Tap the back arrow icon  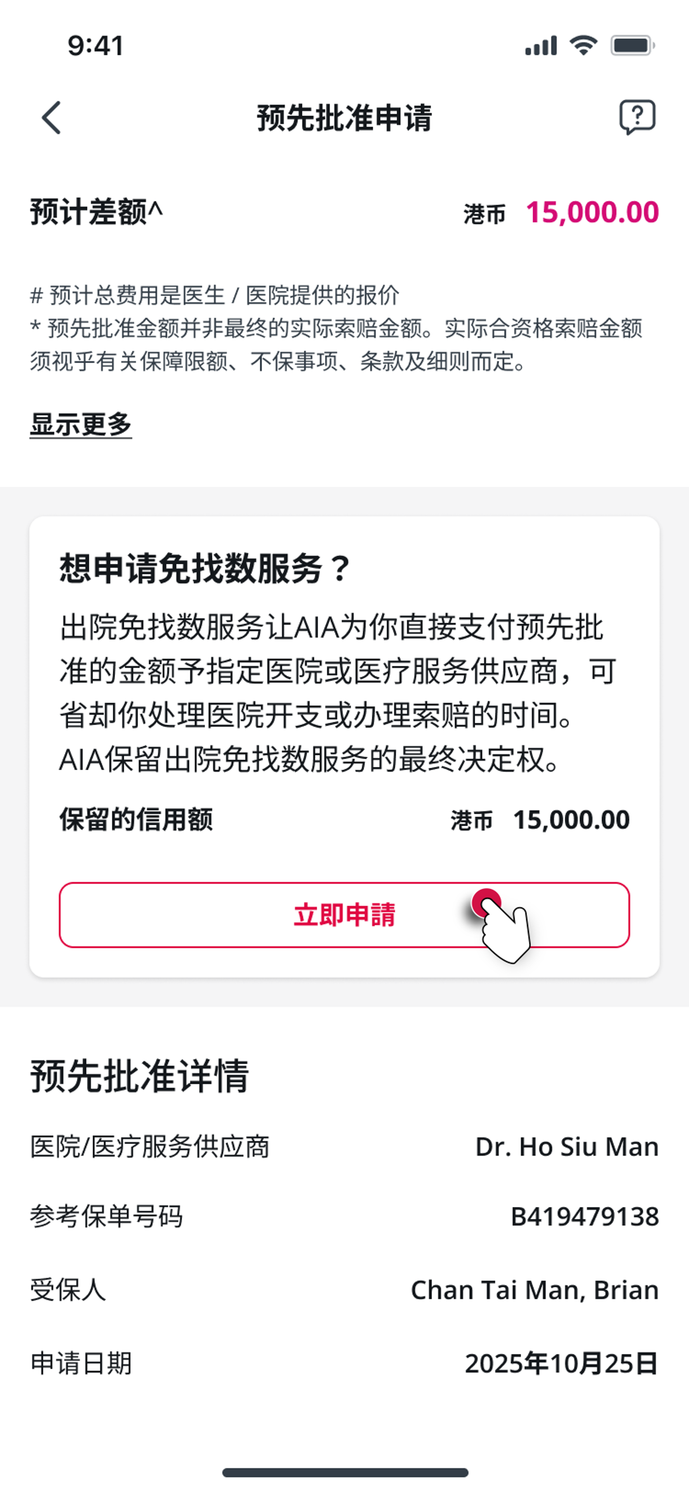pyautogui.click(x=51, y=117)
